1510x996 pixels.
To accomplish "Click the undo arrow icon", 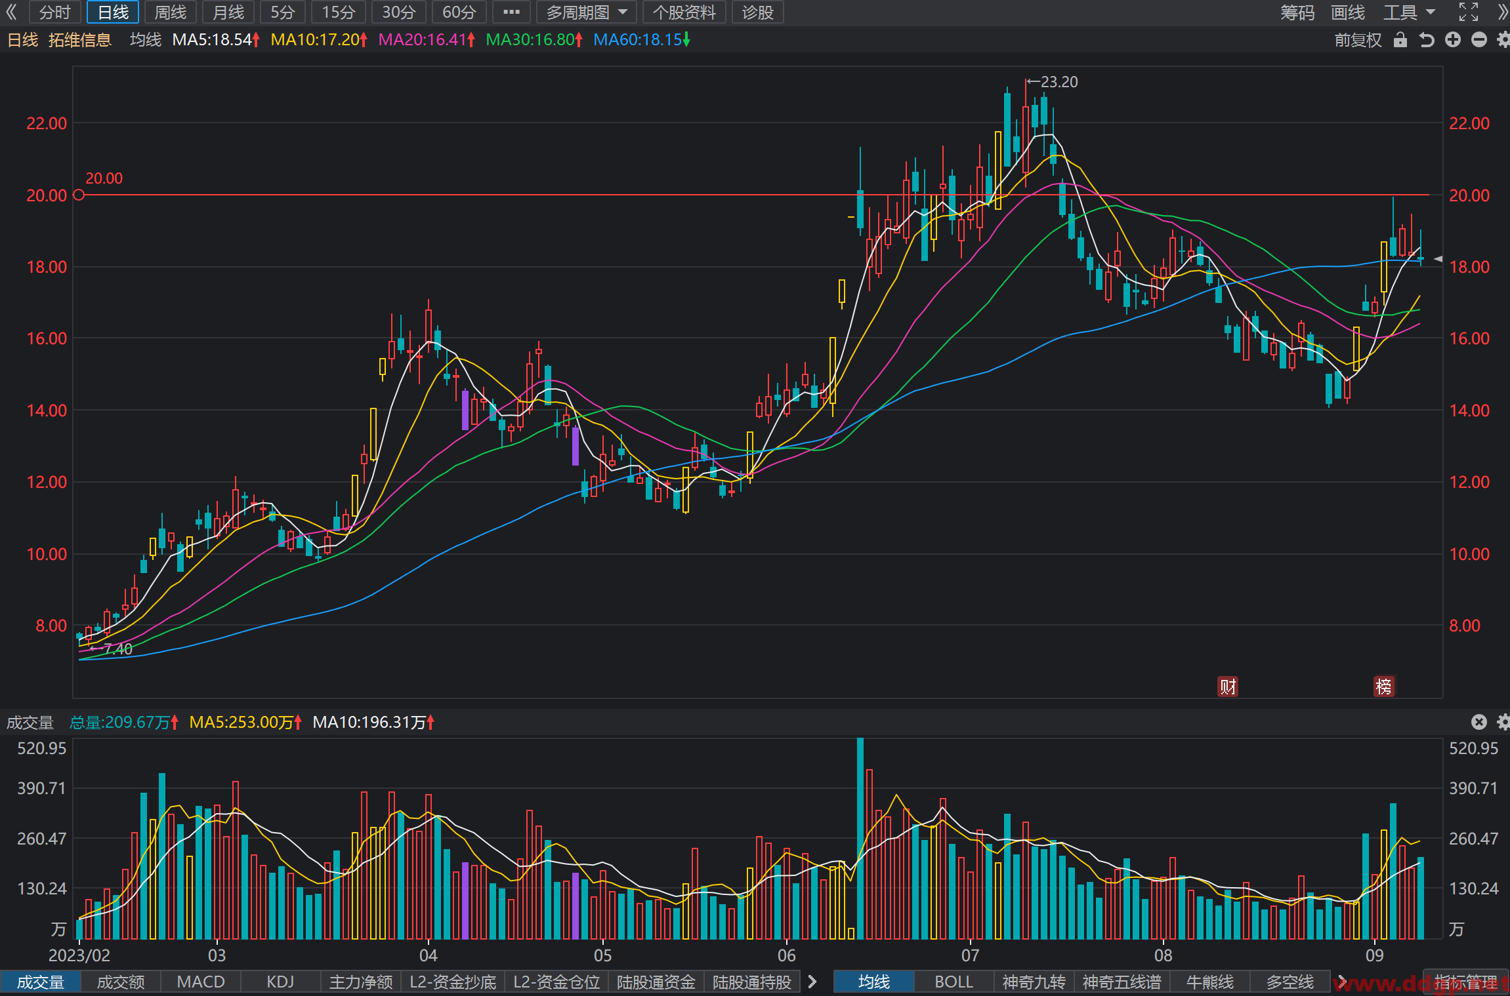I will tap(1427, 40).
